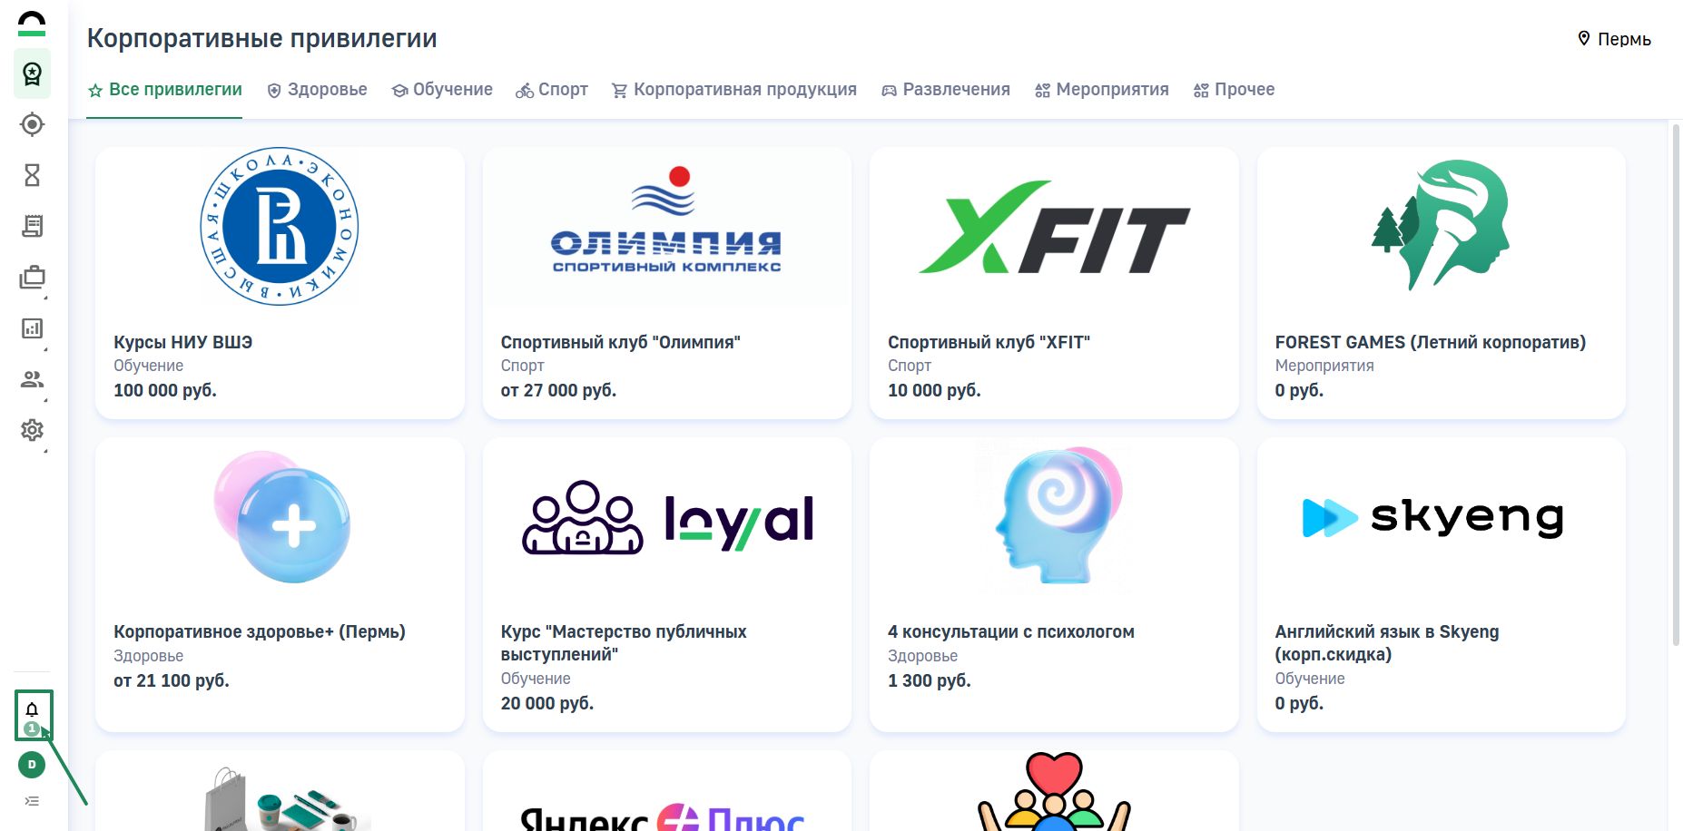This screenshot has width=1683, height=831.
Task: Open the document list icon in sidebar
Action: point(32,226)
